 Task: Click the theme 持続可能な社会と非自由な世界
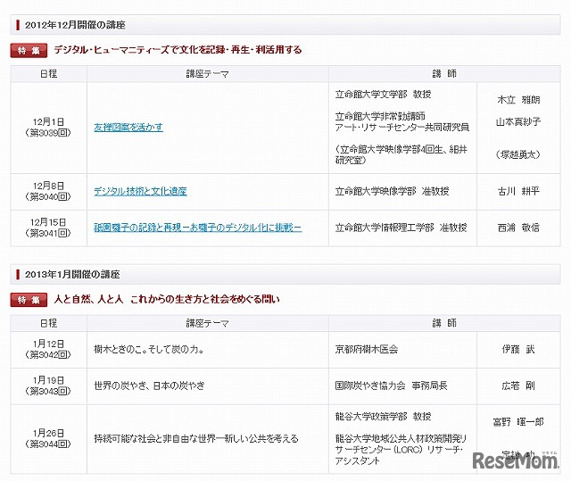pyautogui.click(x=196, y=438)
